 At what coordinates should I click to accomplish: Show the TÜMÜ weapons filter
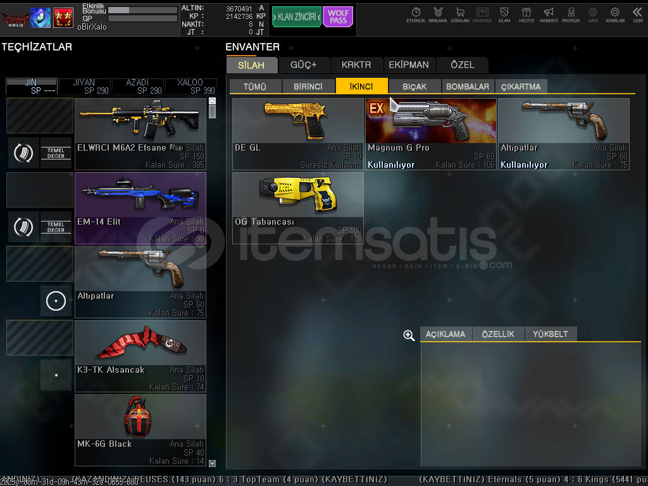[x=255, y=86]
